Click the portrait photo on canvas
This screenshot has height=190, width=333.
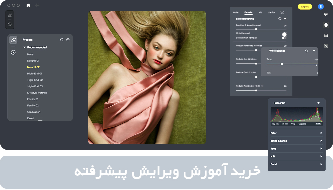147,78
